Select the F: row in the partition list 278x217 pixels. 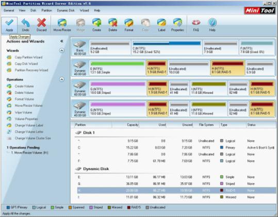click(x=176, y=161)
